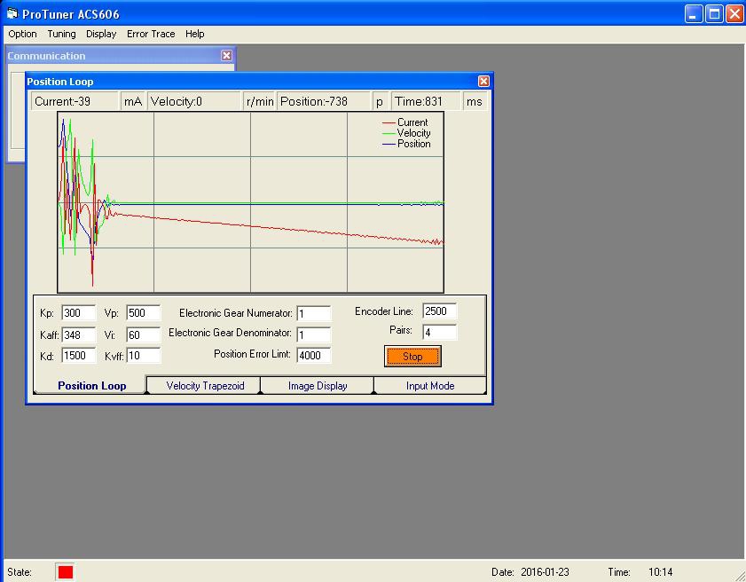Switch to the Input Mode tab
Image resolution: width=746 pixels, height=582 pixels.
tap(430, 385)
